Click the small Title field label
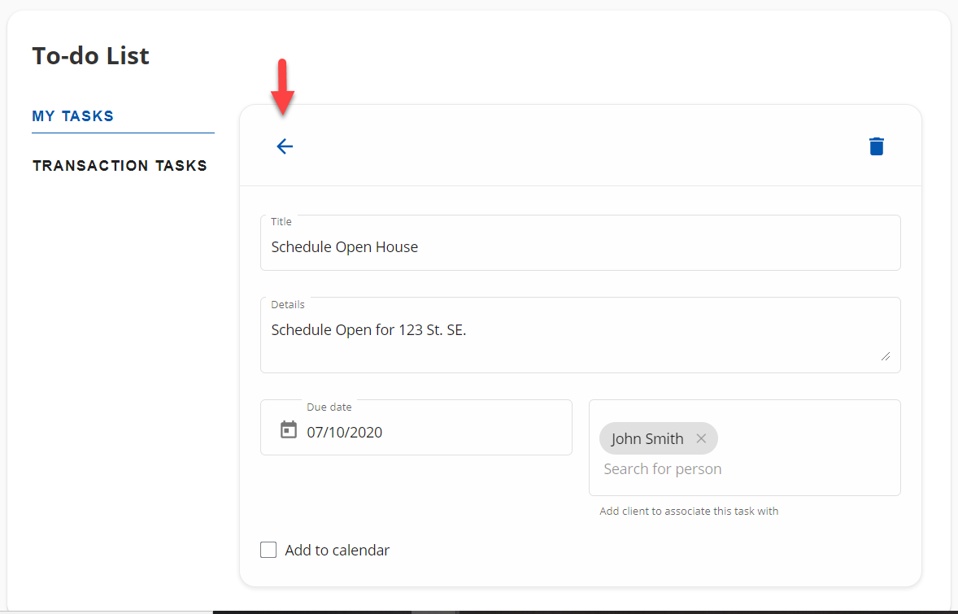The width and height of the screenshot is (958, 614). click(281, 221)
